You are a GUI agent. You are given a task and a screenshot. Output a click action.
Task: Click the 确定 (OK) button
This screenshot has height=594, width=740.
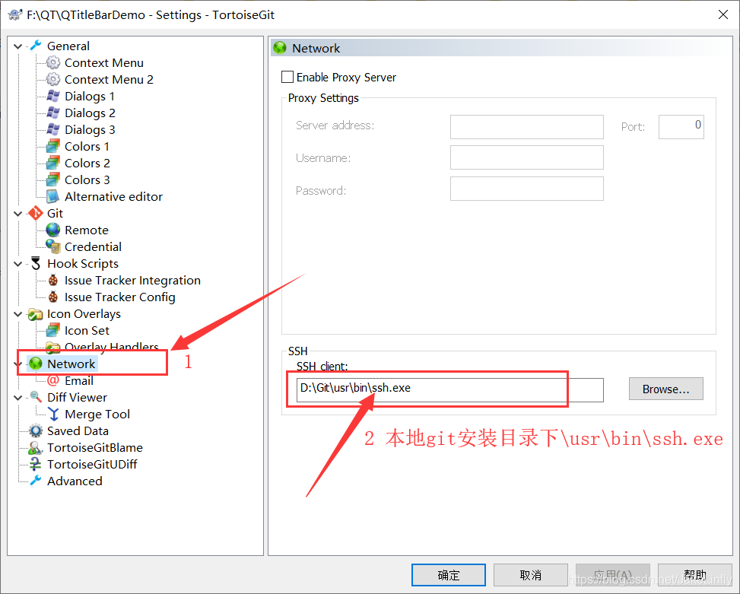point(449,575)
